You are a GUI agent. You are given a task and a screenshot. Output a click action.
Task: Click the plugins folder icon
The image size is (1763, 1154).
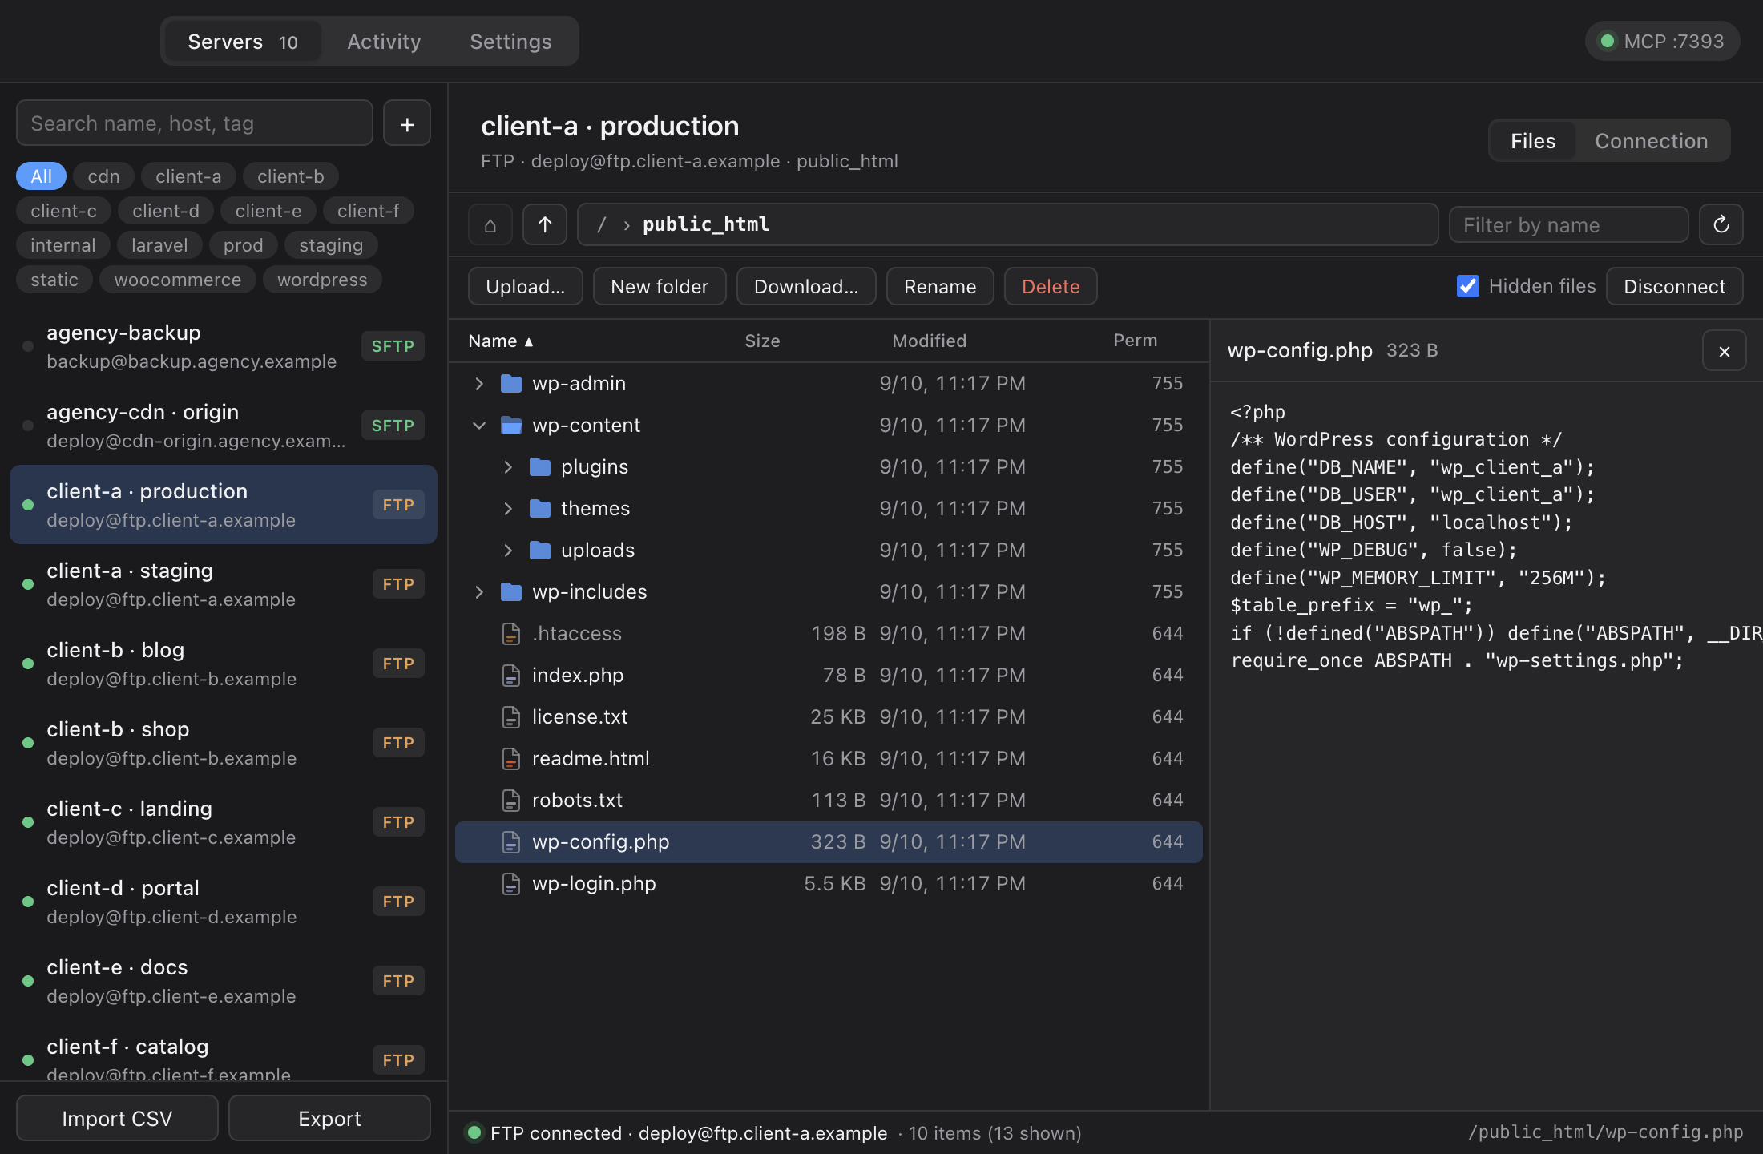pyautogui.click(x=540, y=467)
